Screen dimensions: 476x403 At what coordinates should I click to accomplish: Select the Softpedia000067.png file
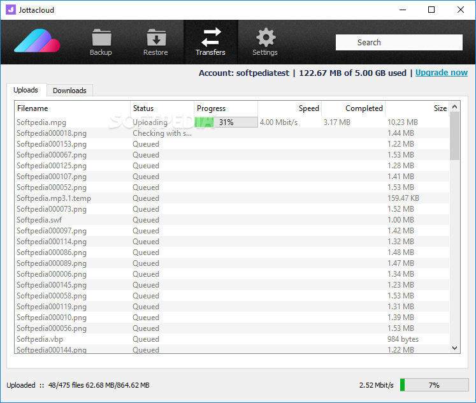pos(52,155)
